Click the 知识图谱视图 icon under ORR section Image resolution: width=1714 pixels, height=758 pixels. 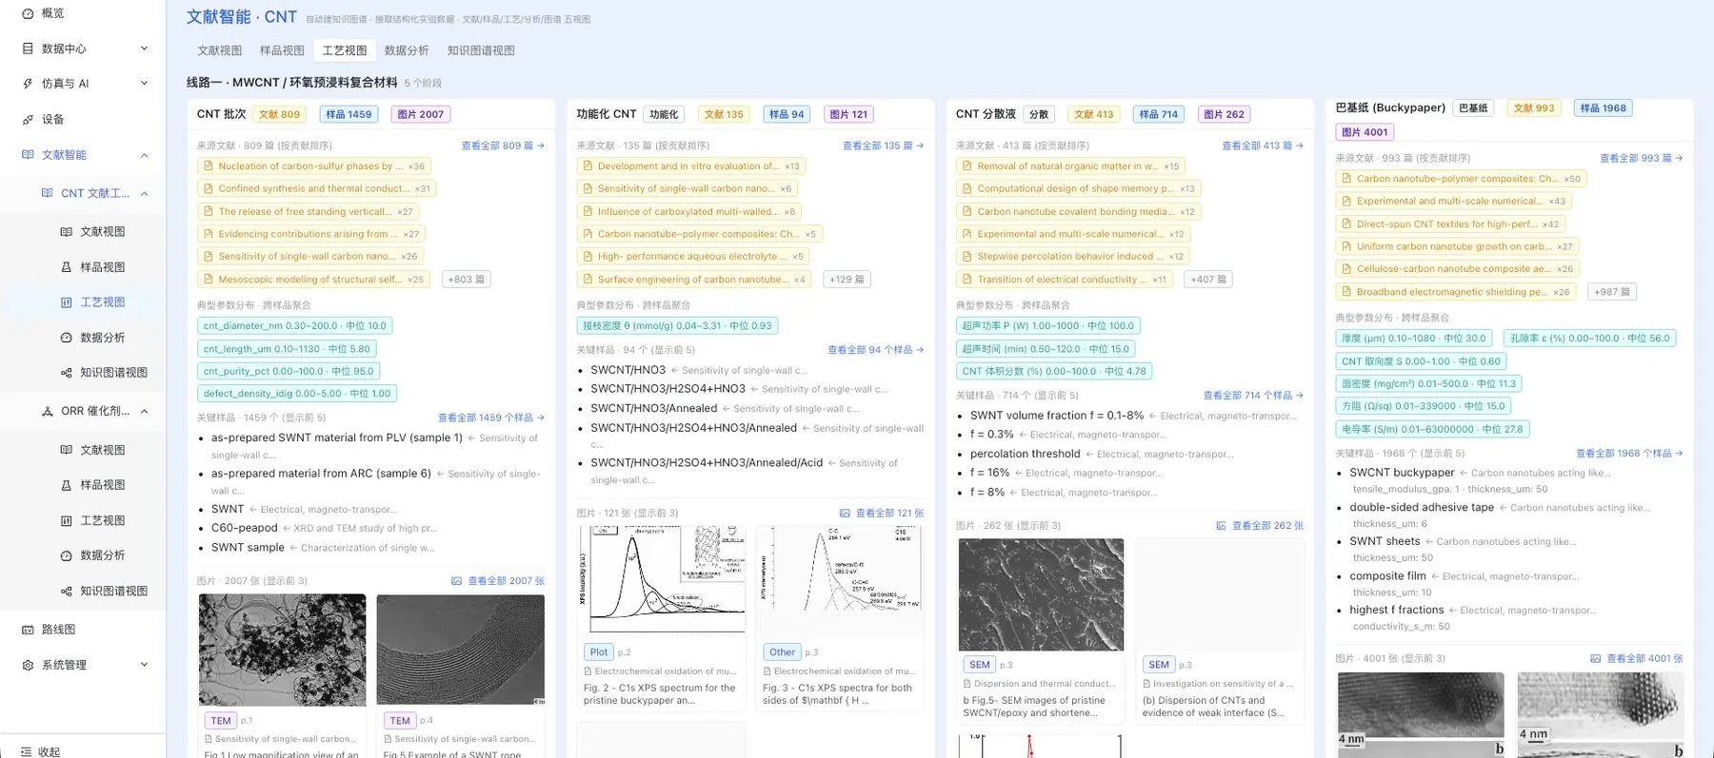(66, 592)
